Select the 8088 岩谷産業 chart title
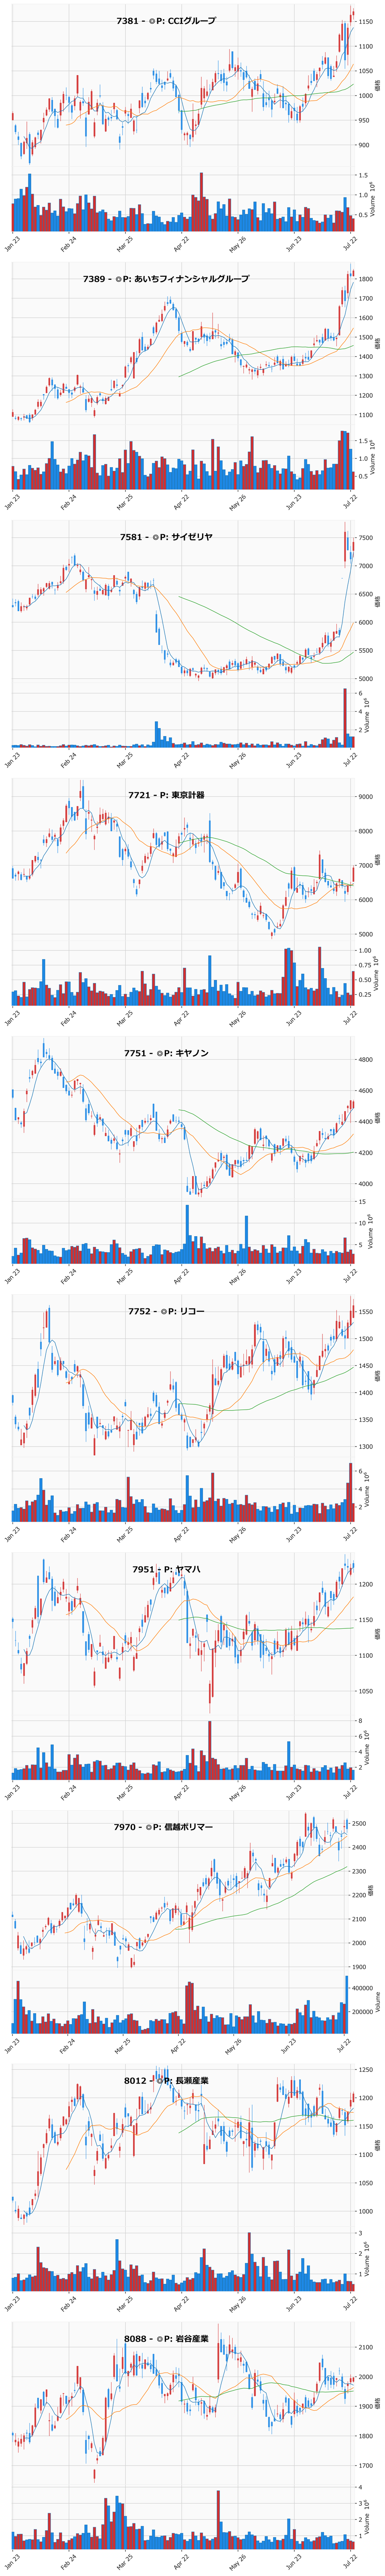The image size is (385, 2576). [166, 2343]
